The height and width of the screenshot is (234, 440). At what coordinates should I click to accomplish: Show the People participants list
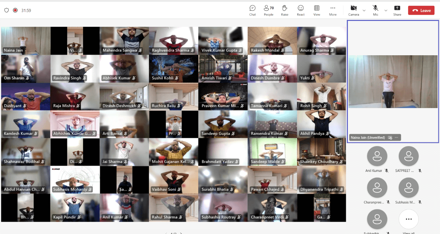[268, 10]
